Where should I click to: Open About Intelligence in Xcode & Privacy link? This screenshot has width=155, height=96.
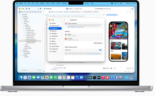click(76, 27)
